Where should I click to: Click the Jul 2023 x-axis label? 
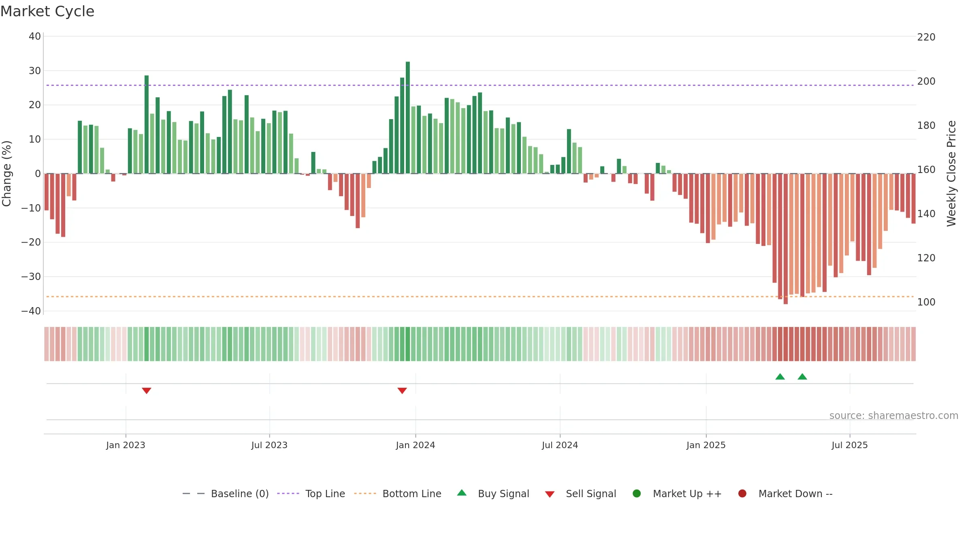pos(269,445)
